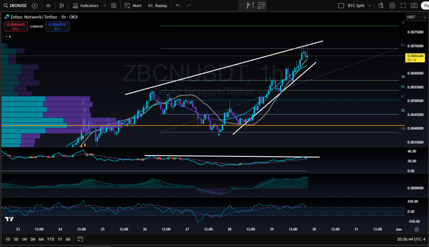
Task: Select the orange horizontal line near 0.0040000
Action: (x=202, y=126)
